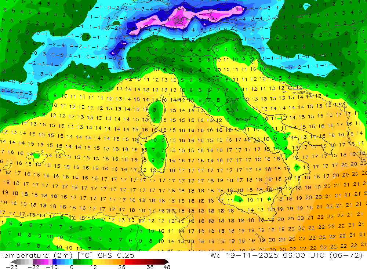Click the dark maroon right arrow end of legend
Screen dimensions: 367x269
click(167, 262)
